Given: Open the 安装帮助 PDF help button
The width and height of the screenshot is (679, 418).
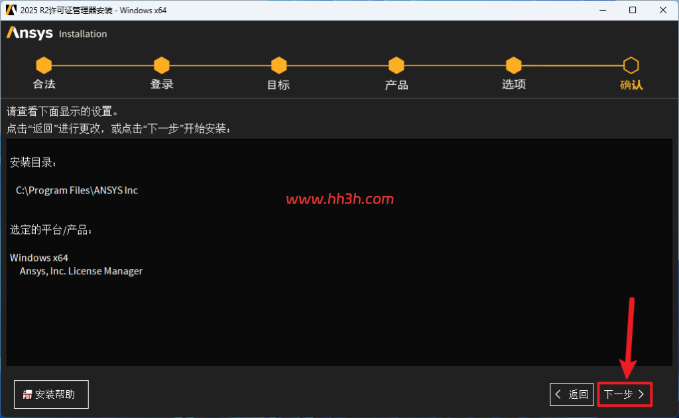Looking at the screenshot, I should (51, 394).
